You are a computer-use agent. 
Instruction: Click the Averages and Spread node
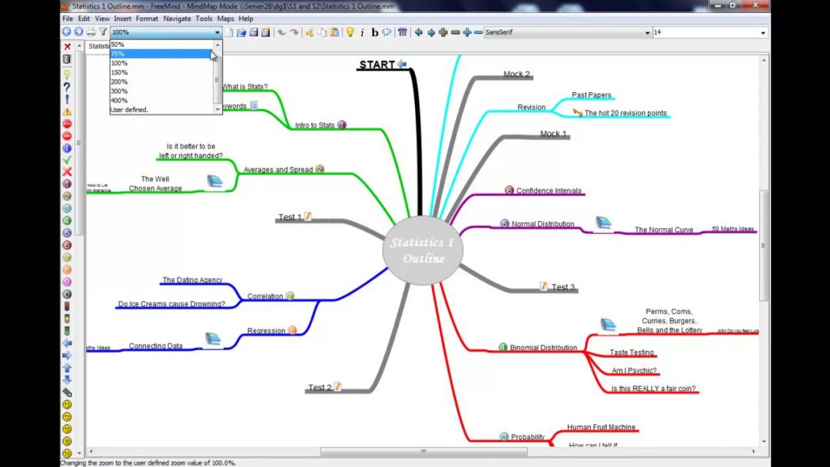tap(277, 170)
